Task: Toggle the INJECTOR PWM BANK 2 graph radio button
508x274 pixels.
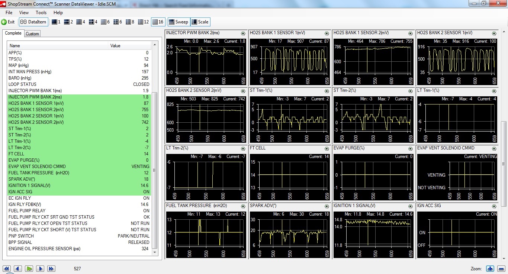Action: tap(243, 33)
